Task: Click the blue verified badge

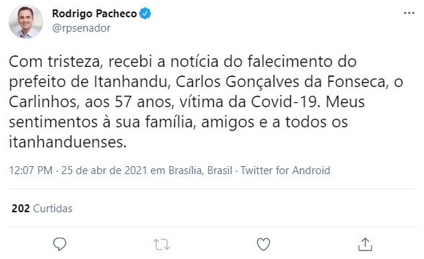Action: [145, 14]
